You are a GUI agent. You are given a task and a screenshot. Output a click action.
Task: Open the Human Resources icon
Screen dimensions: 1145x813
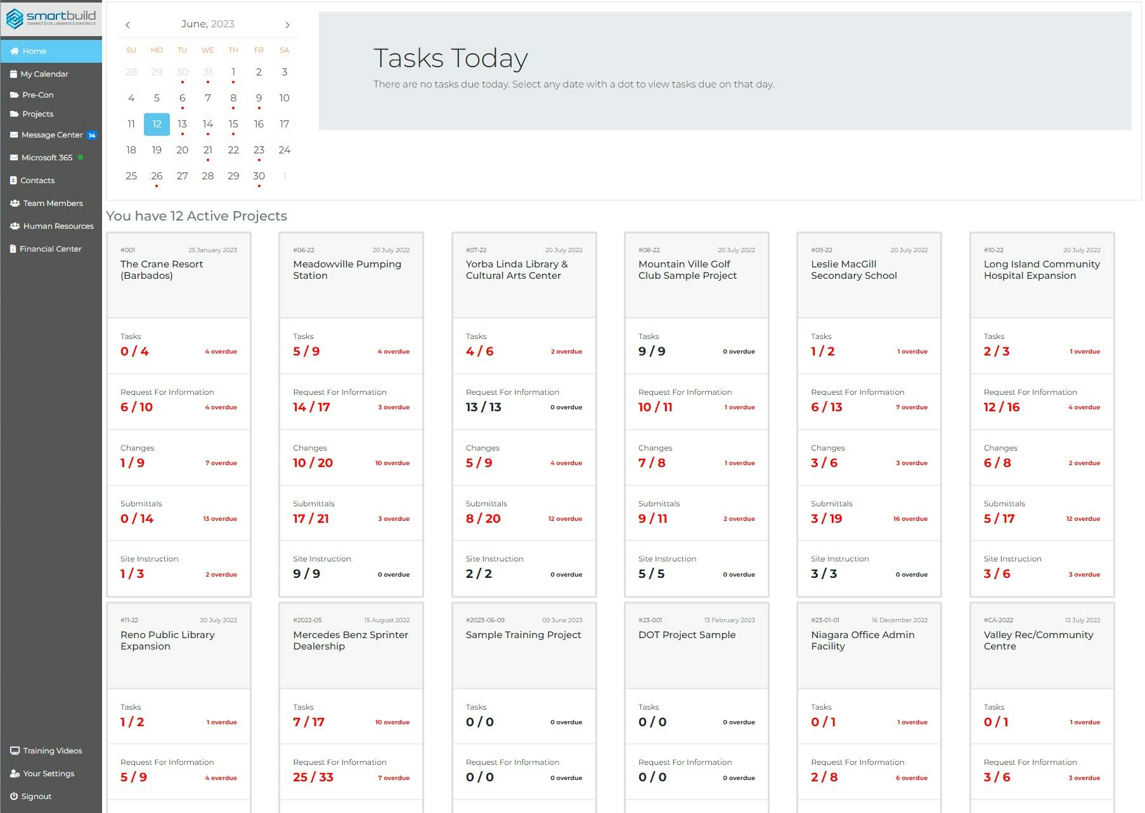pos(13,226)
